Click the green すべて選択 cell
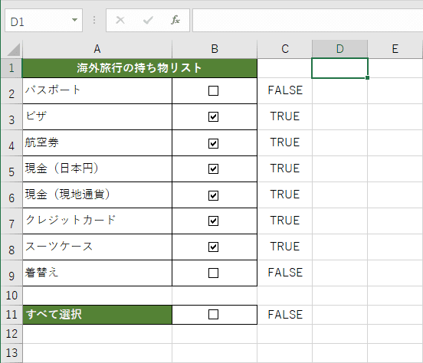The height and width of the screenshot is (363, 423). pos(97,315)
